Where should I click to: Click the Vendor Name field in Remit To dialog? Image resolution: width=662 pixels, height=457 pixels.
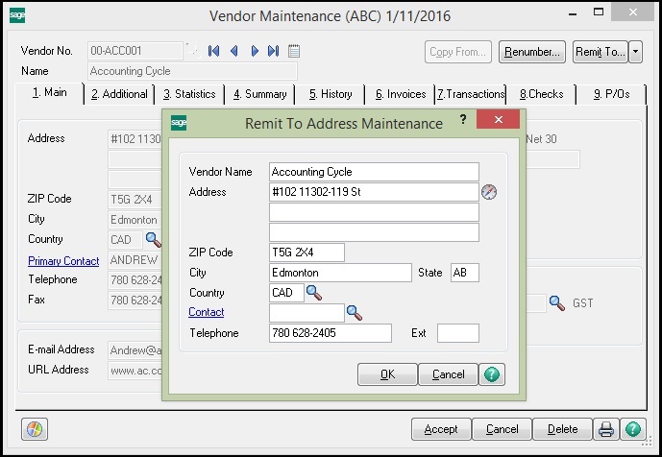pos(374,172)
